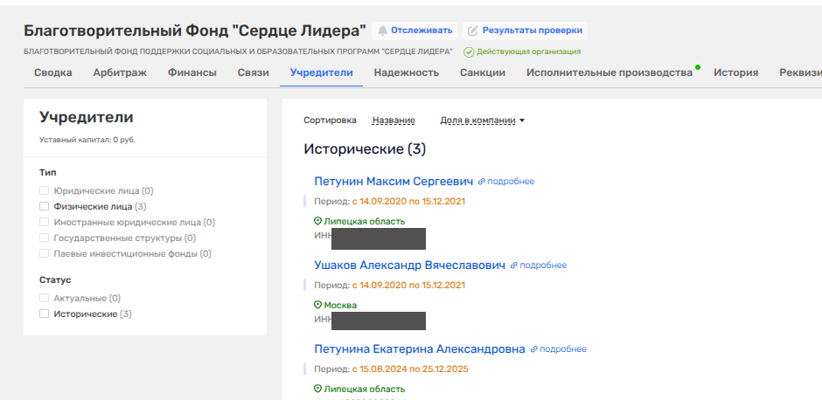The width and height of the screenshot is (822, 400).
Task: Click the Учредители heading in left filter panel
Action: 87,117
